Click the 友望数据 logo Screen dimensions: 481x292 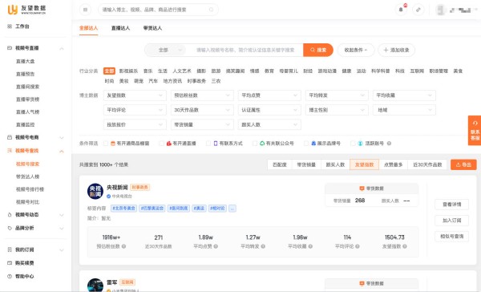(26, 10)
